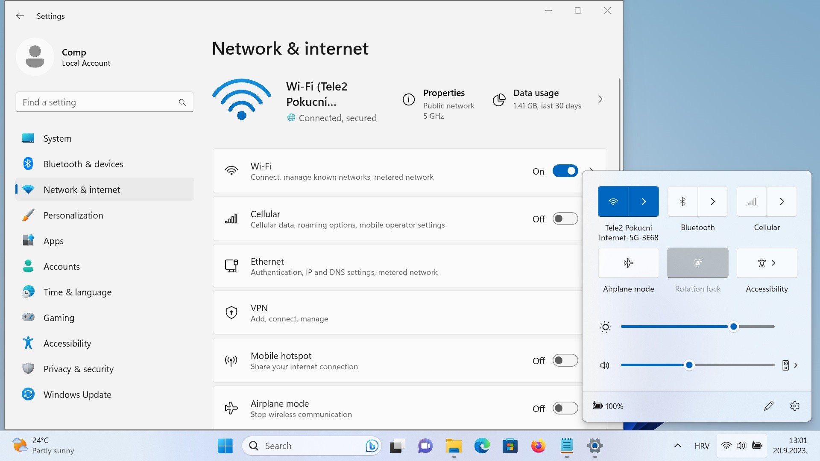The width and height of the screenshot is (820, 461).
Task: Launch Microsoft Edge from taskbar
Action: (x=482, y=446)
